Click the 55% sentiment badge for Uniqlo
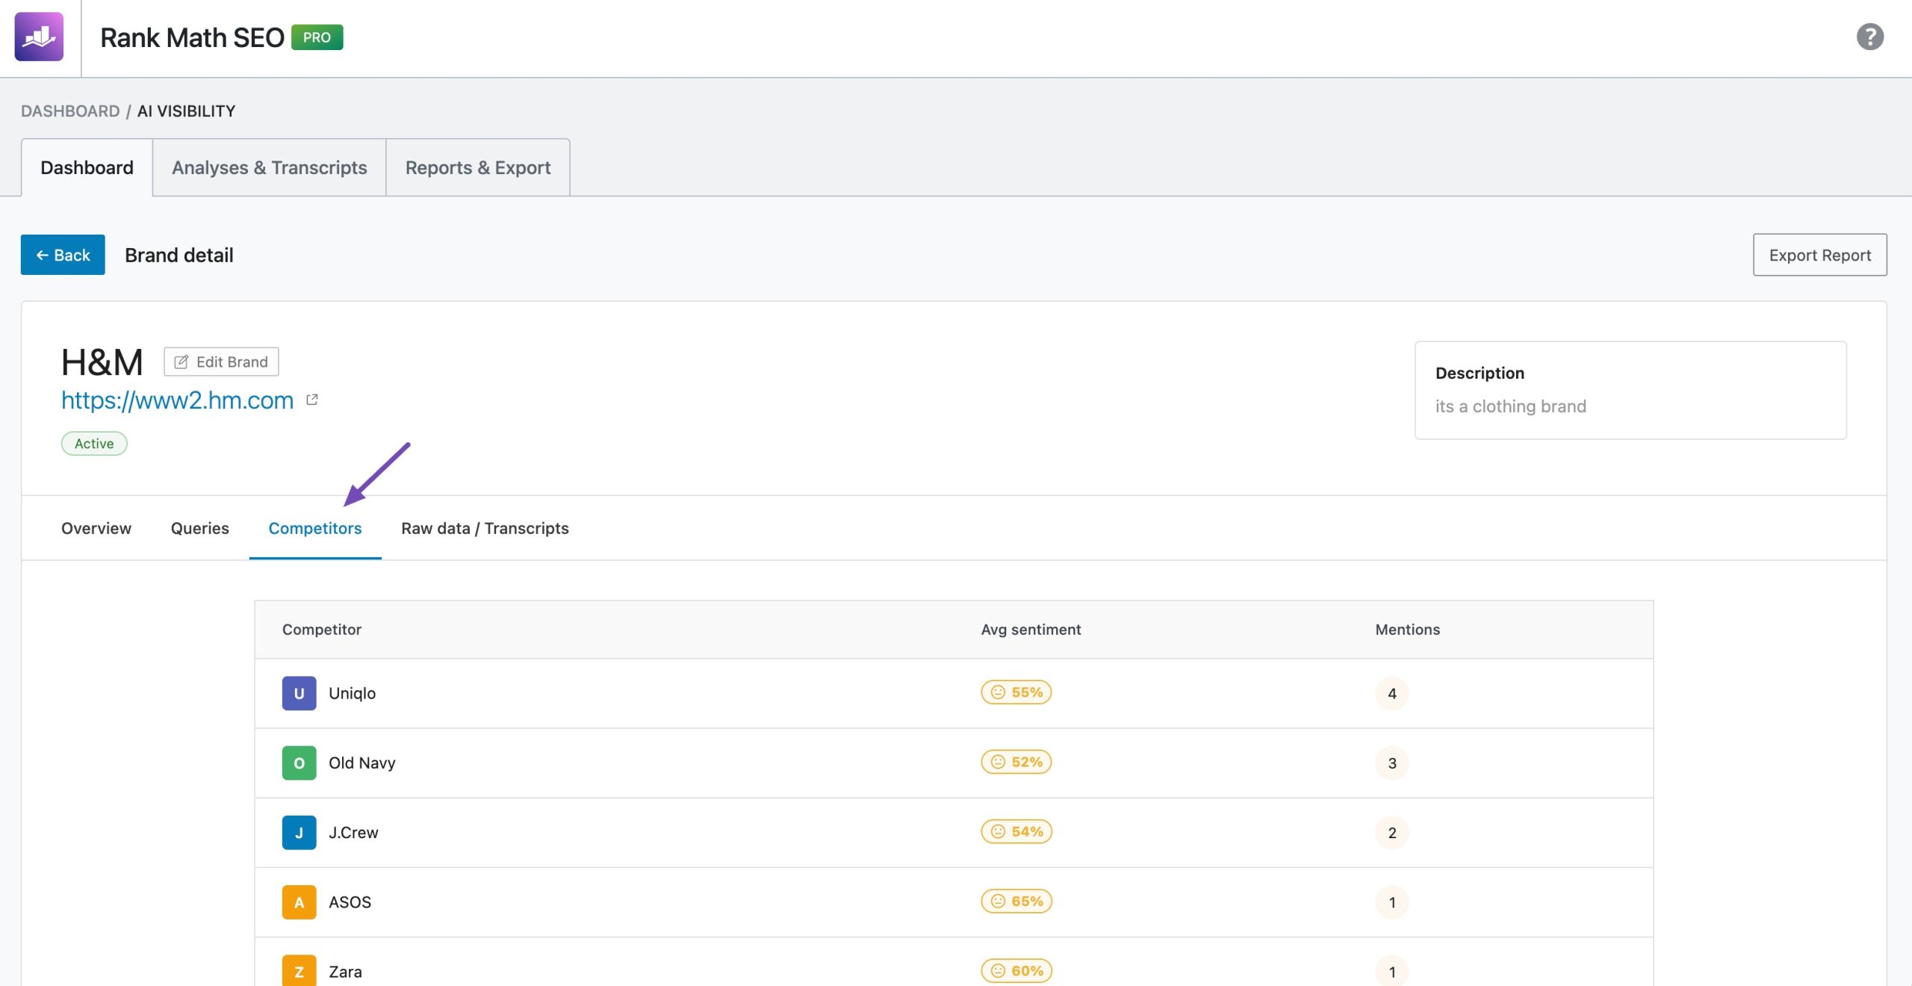The height and width of the screenshot is (986, 1912). click(x=1016, y=692)
